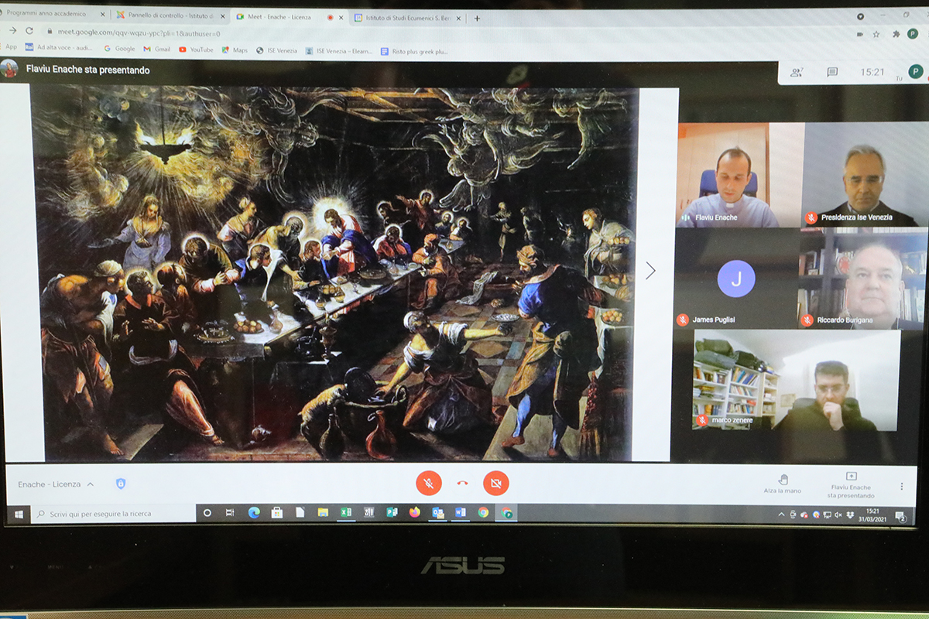Viewport: 929px width, 619px height.
Task: Click system tray volume icon
Action: click(838, 515)
